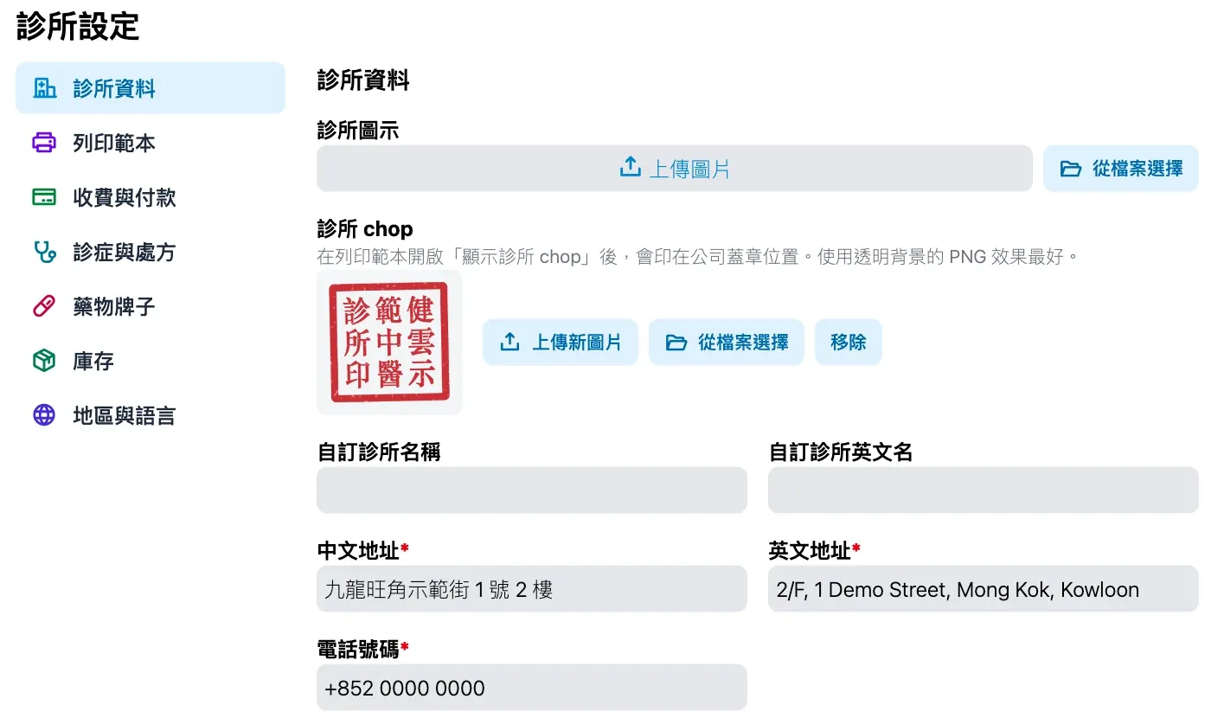Click the red clinic chop stamp thumbnail
Viewport: 1211px width, 718px height.
pyautogui.click(x=389, y=343)
